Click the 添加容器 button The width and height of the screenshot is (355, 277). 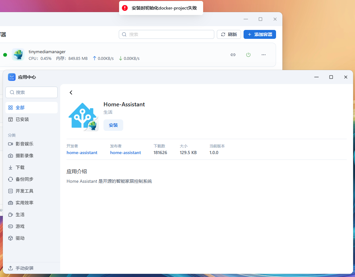coord(259,34)
